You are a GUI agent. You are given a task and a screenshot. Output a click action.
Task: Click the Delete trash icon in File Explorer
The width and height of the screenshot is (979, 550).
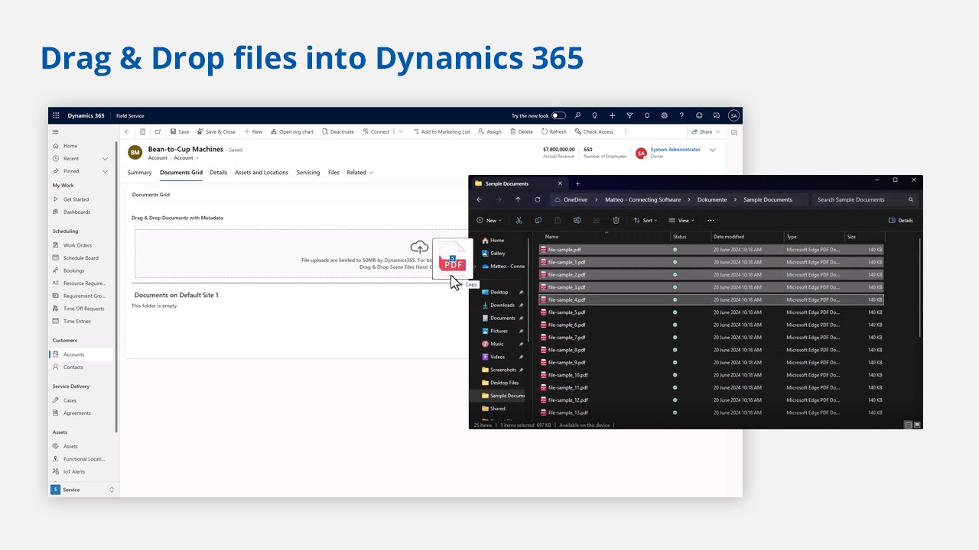pyautogui.click(x=616, y=220)
